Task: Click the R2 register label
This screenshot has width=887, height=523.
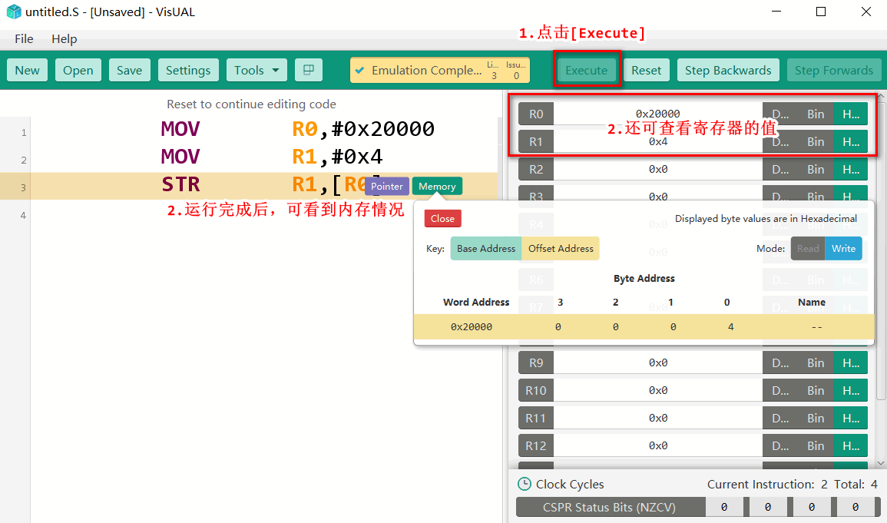Action: tap(536, 169)
